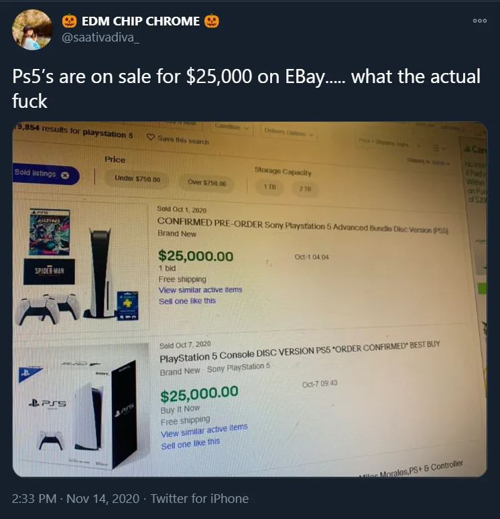The width and height of the screenshot is (500, 519).
Task: Open the @saativadiva_ handle link
Action: (101, 38)
